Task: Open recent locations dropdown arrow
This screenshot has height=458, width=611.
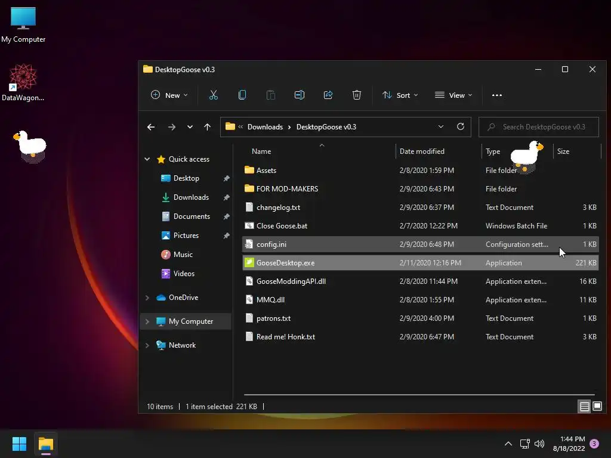Action: click(190, 127)
